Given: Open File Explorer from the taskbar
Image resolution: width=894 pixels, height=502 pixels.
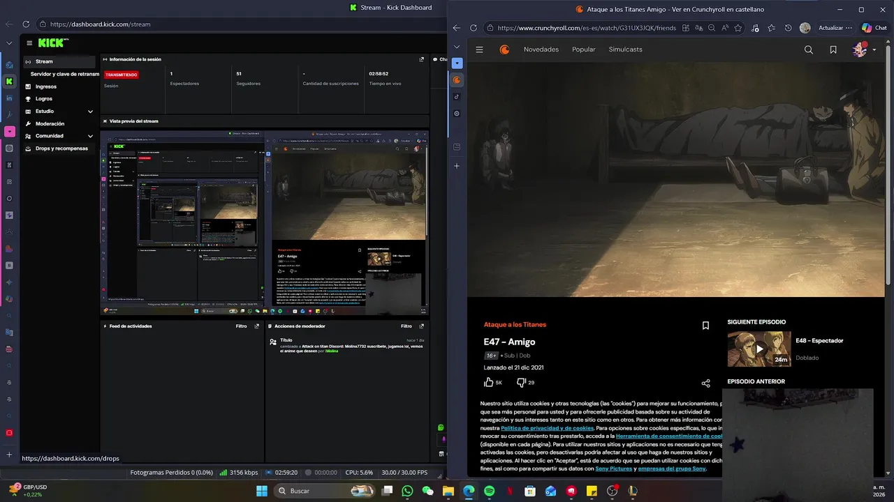Looking at the screenshot, I should click(448, 491).
